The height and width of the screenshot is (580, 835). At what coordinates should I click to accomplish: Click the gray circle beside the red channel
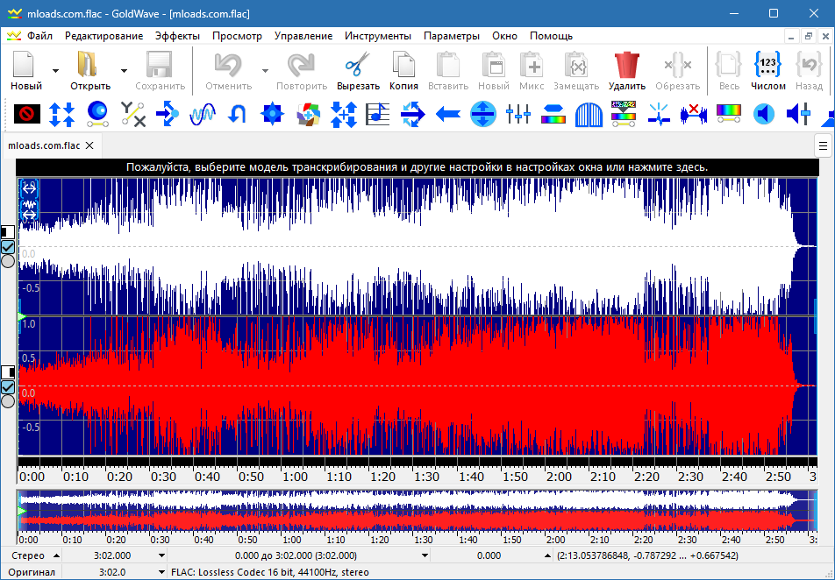7,400
